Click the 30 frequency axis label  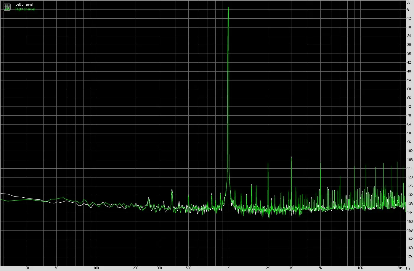point(27,268)
